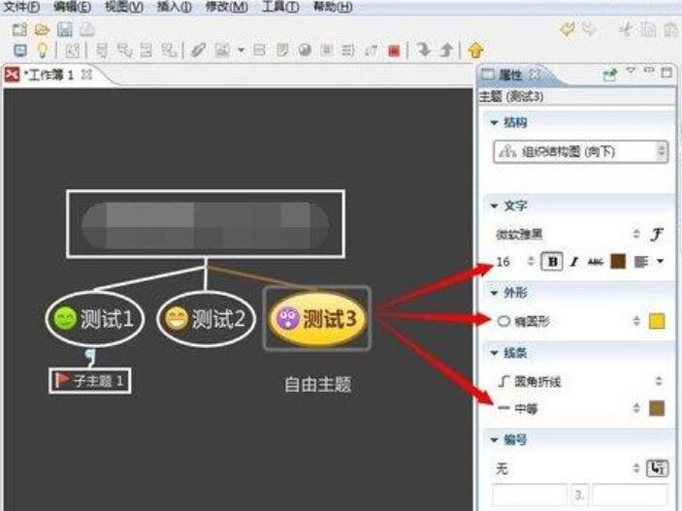
Task: Click the laughing face marker on 测试2
Action: (177, 318)
